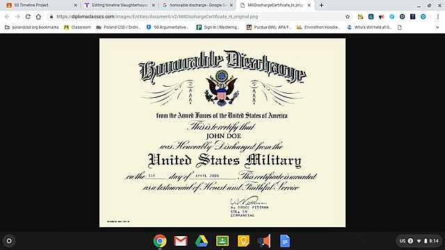Show the two pending notifications
445x250 pixels.
tap(410, 241)
